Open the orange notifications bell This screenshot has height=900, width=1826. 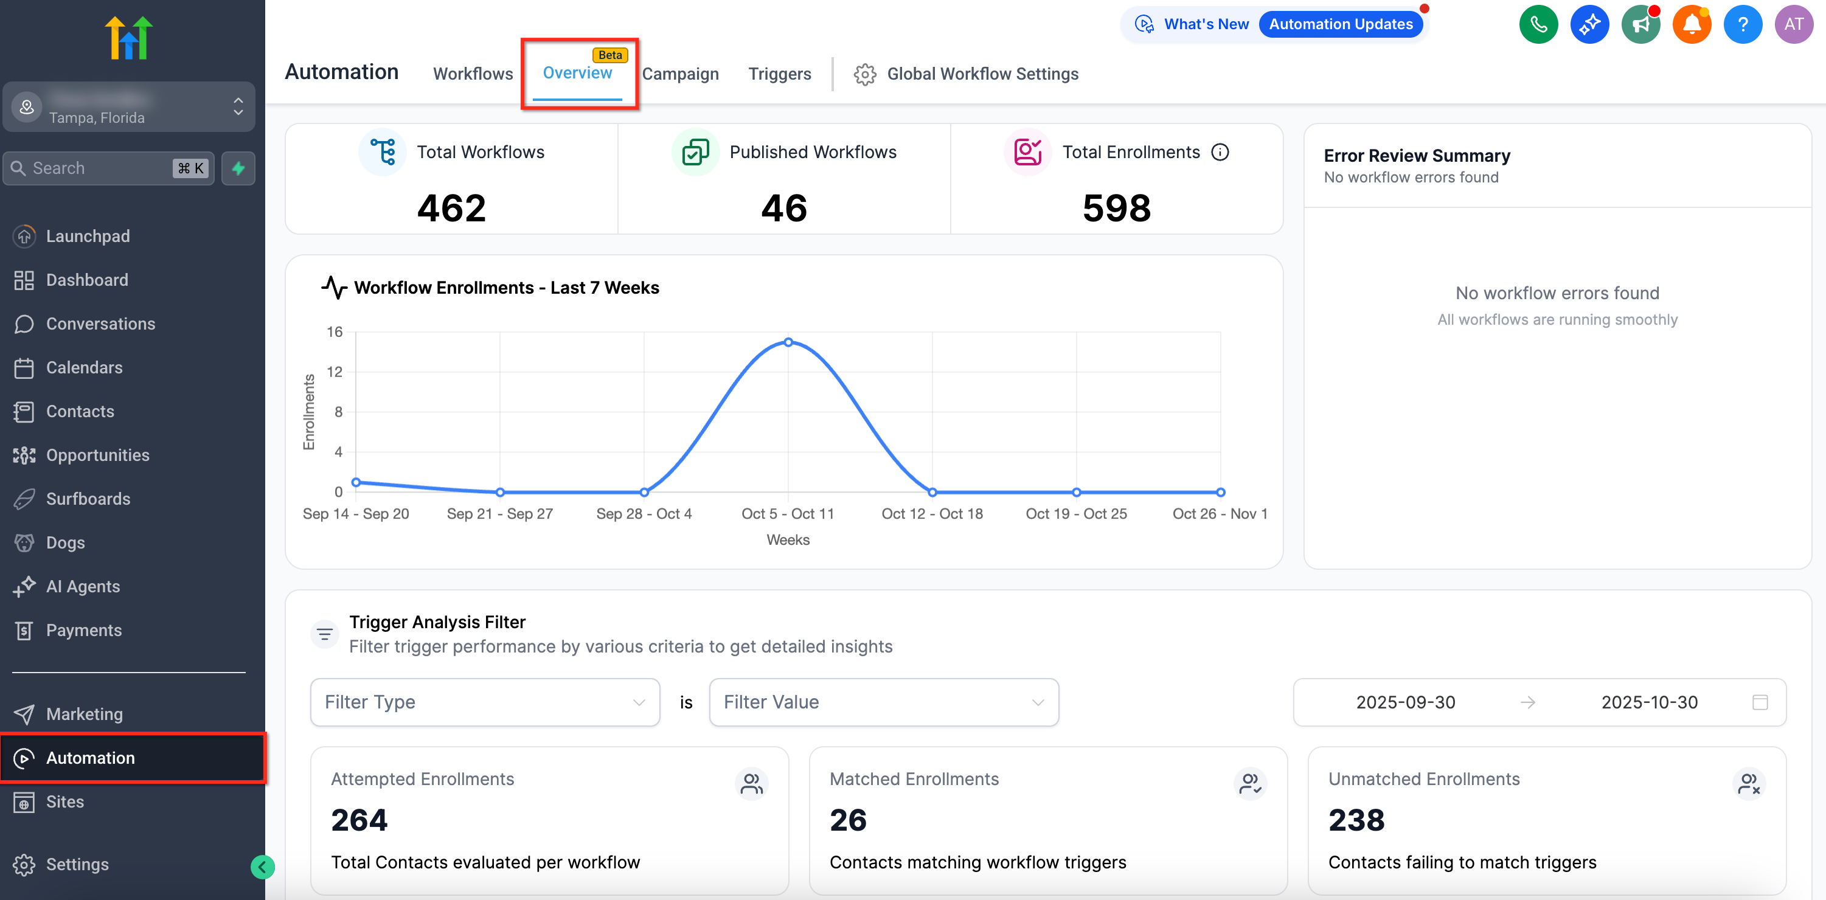pos(1692,24)
